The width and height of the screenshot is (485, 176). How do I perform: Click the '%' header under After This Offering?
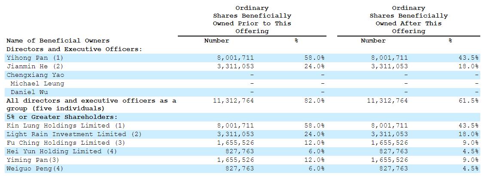pos(450,40)
